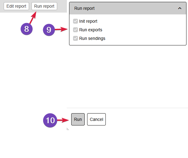Click the gray header bar beside Run report title

(135, 8)
